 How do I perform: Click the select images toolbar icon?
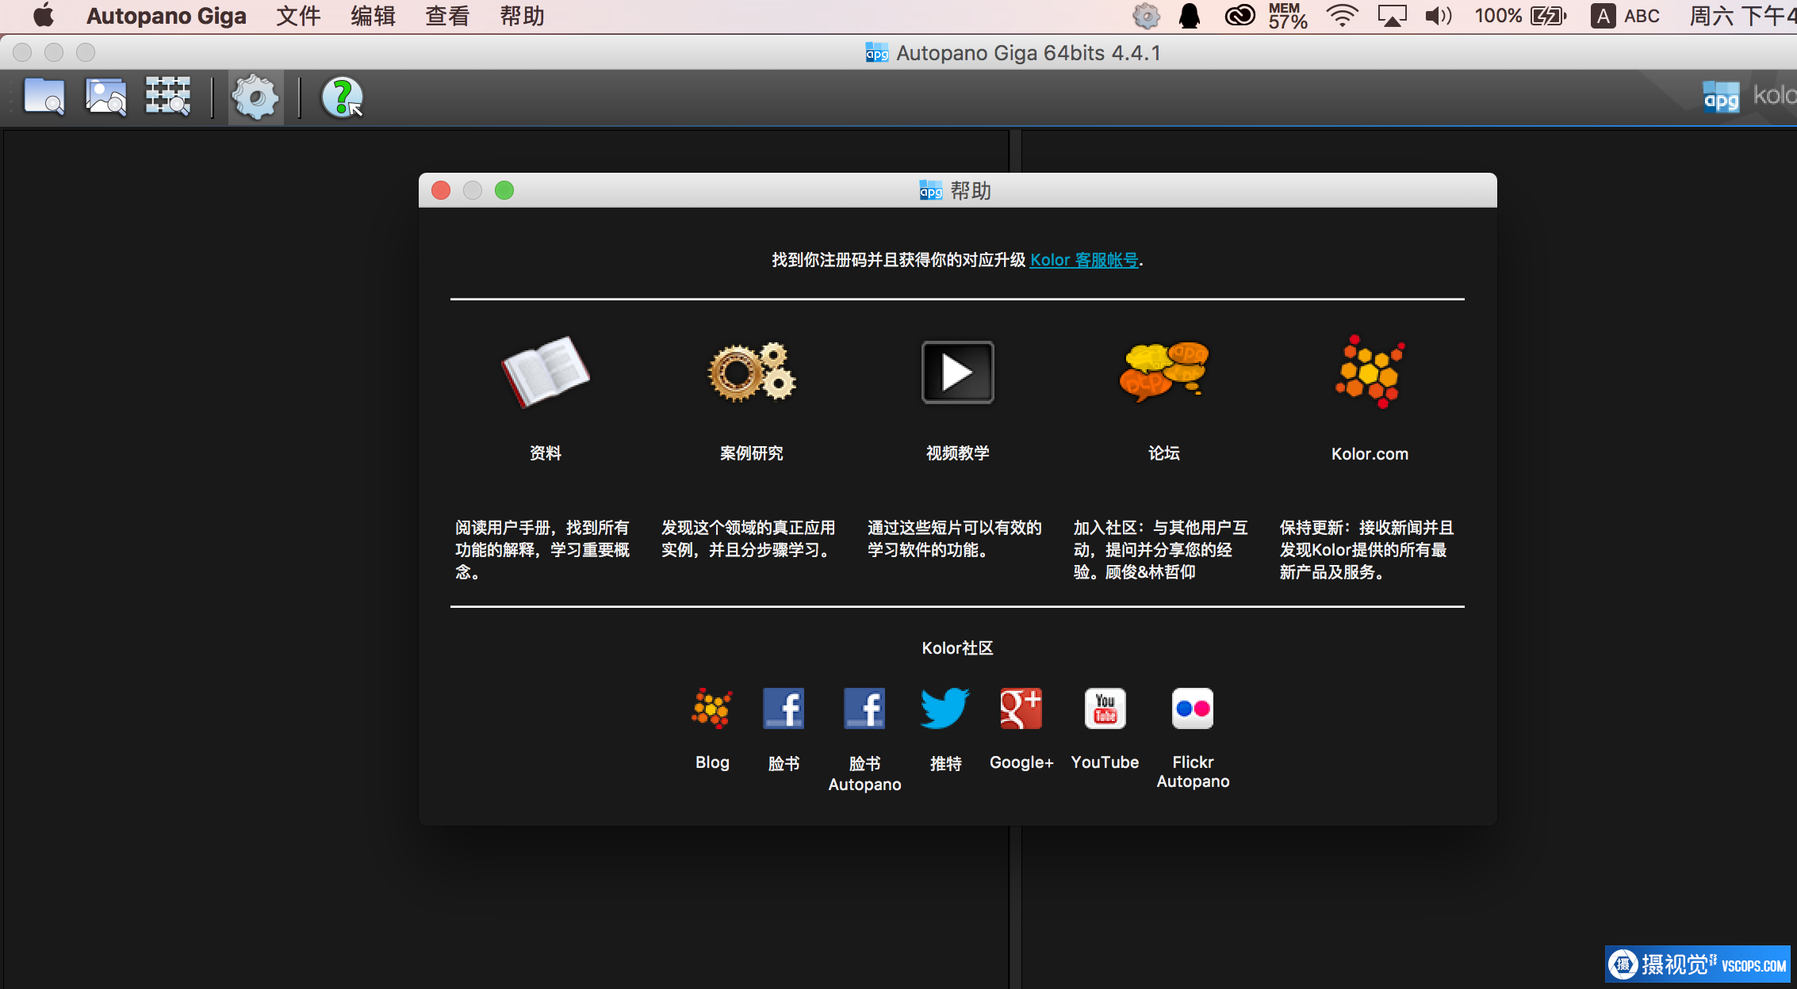[105, 97]
